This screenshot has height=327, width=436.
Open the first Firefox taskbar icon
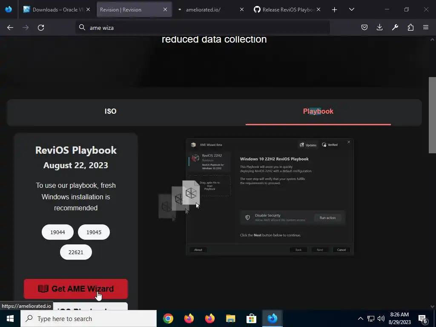(x=189, y=318)
